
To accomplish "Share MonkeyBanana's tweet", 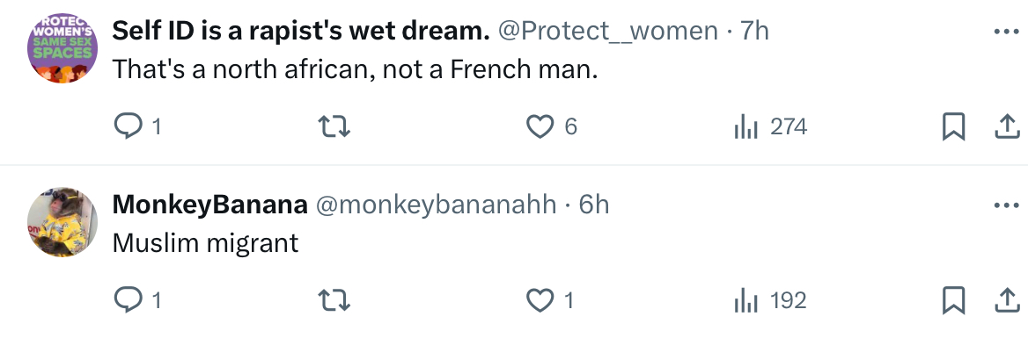I will tap(1006, 301).
